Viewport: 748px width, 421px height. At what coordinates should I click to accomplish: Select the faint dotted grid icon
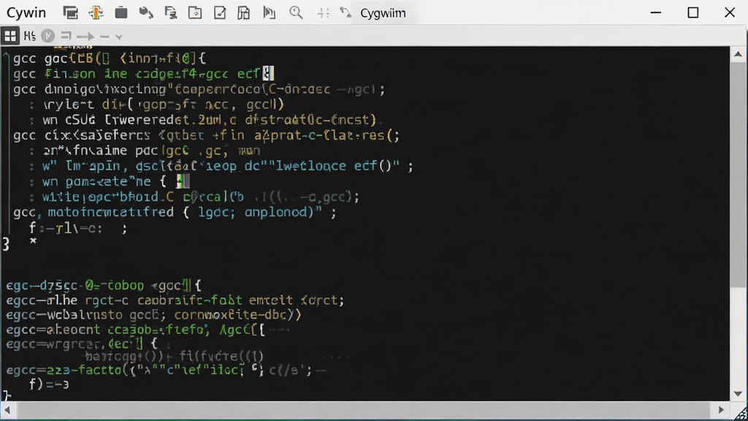(324, 13)
